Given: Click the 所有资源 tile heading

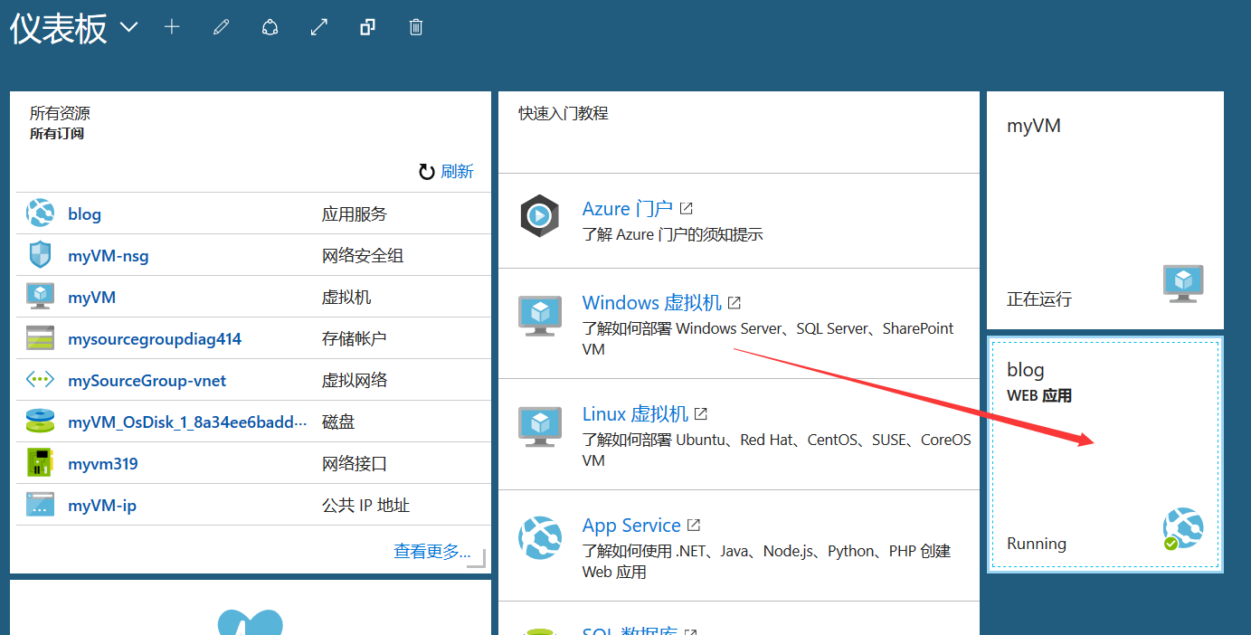Looking at the screenshot, I should [60, 113].
